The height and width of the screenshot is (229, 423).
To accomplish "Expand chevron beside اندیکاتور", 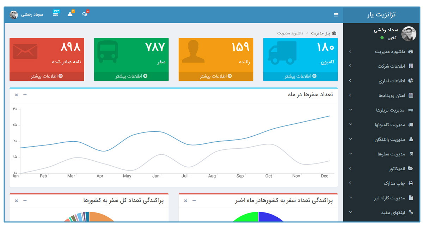I will [350, 168].
